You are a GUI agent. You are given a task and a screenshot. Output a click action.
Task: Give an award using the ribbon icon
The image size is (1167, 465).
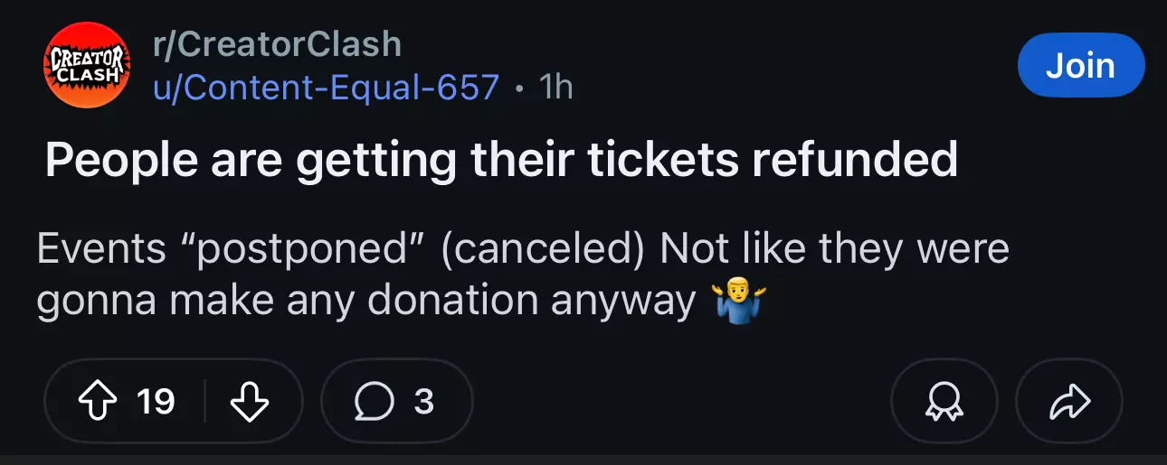point(944,402)
